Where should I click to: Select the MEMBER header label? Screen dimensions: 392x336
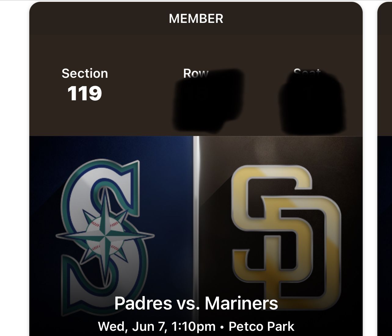tap(196, 19)
